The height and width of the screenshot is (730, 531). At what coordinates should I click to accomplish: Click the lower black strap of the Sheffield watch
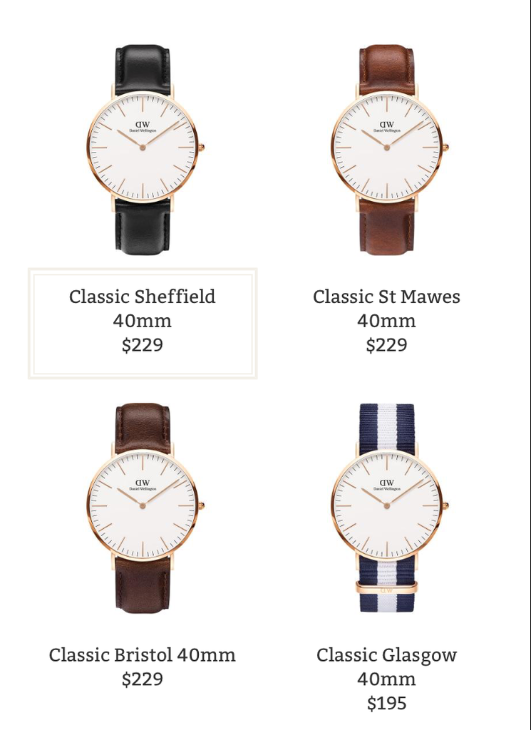point(143,226)
